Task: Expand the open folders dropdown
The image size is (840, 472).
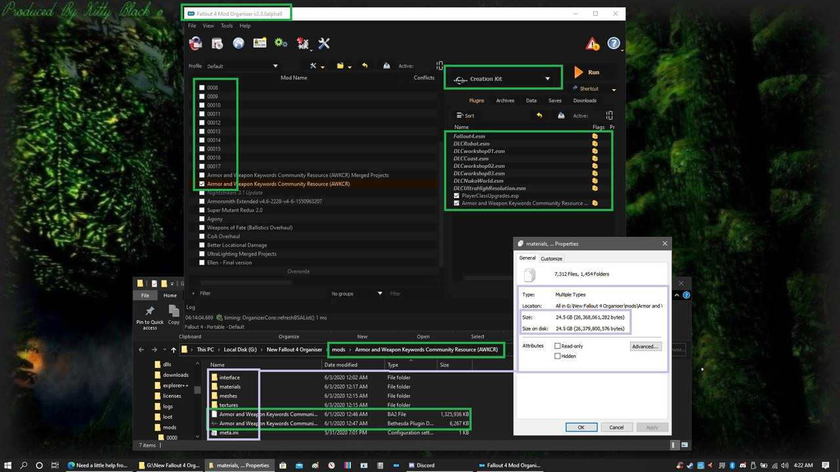Action: (x=344, y=66)
